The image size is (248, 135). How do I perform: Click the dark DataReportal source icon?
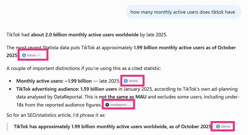(x=107, y=105)
